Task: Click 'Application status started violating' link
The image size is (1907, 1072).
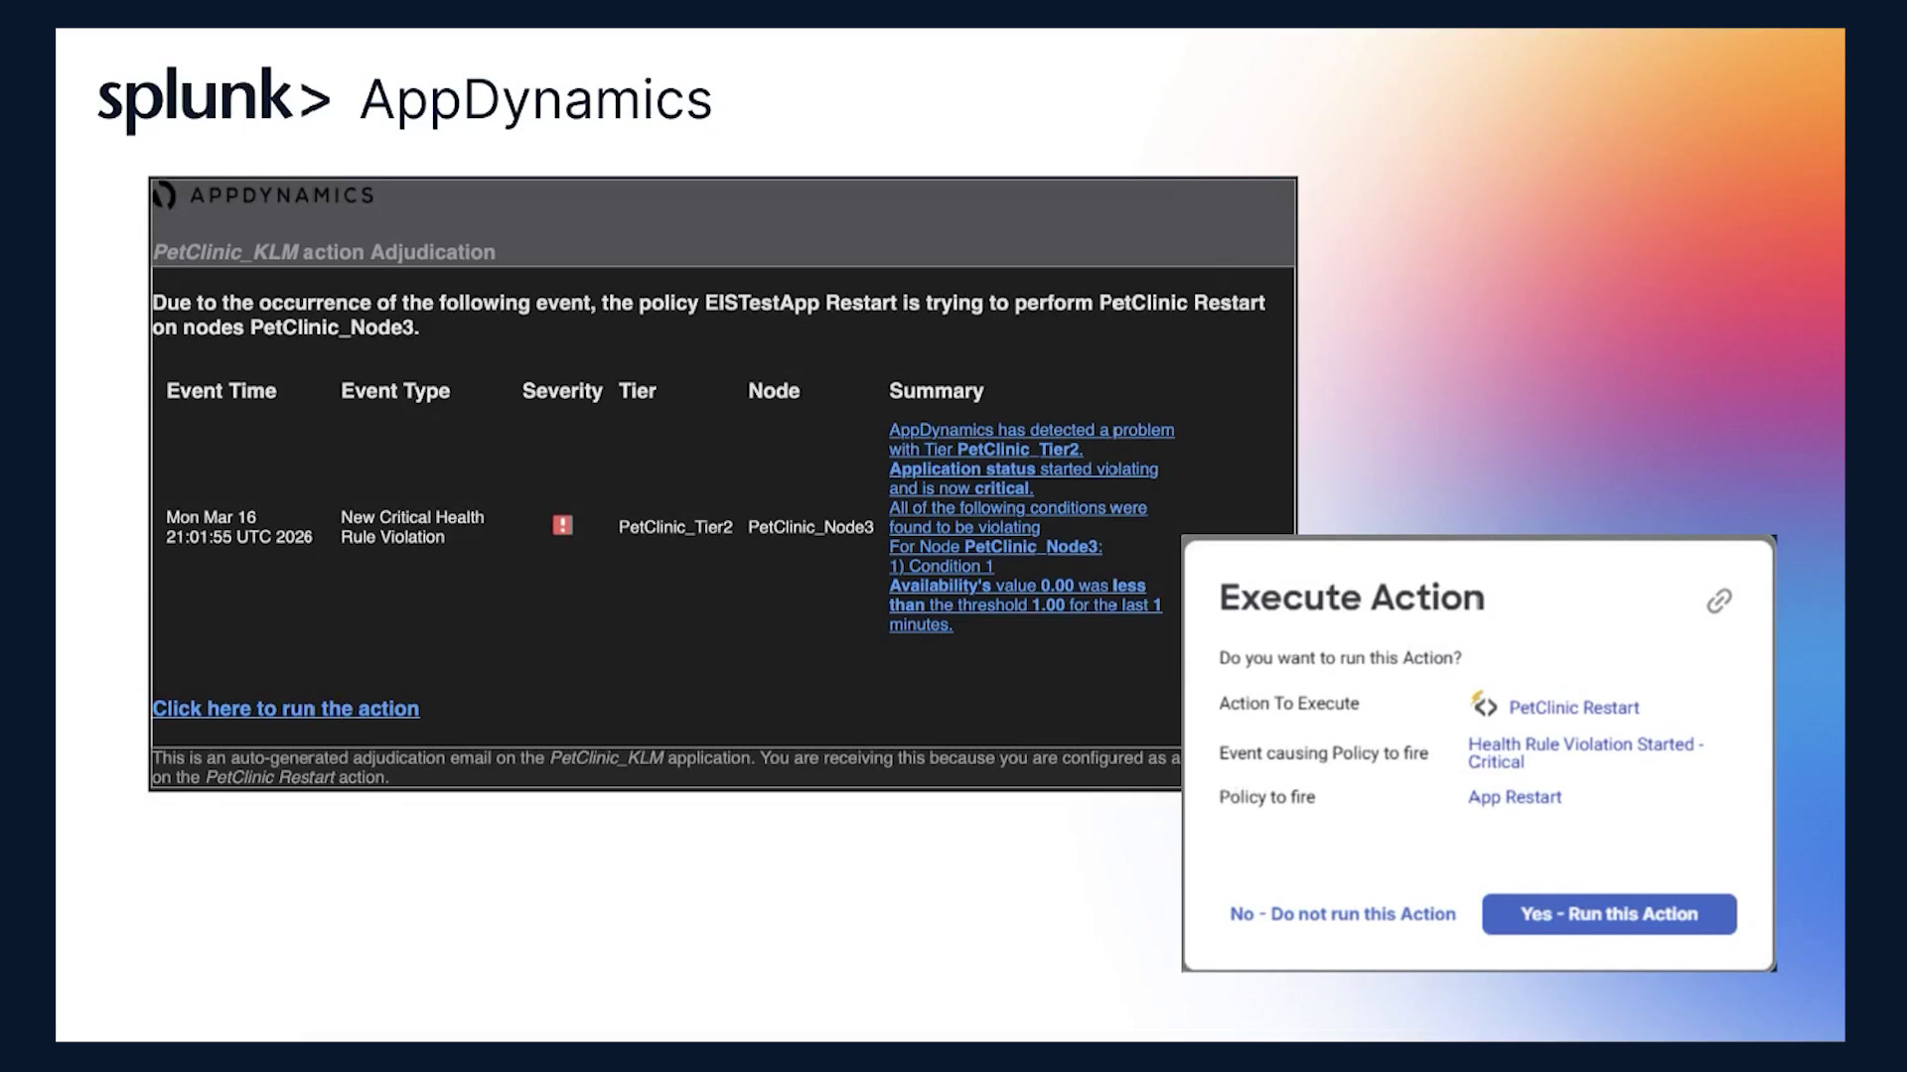Action: (x=1023, y=469)
